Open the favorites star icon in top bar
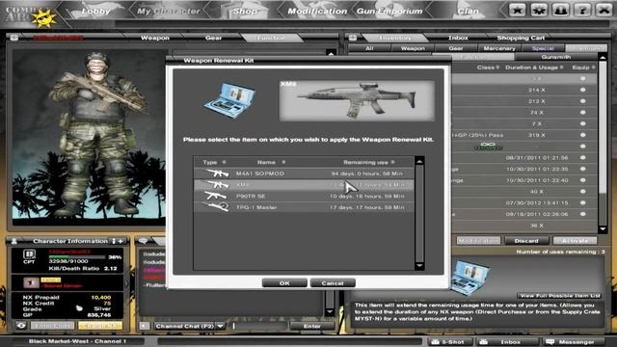The width and height of the screenshot is (617, 347). 517,10
